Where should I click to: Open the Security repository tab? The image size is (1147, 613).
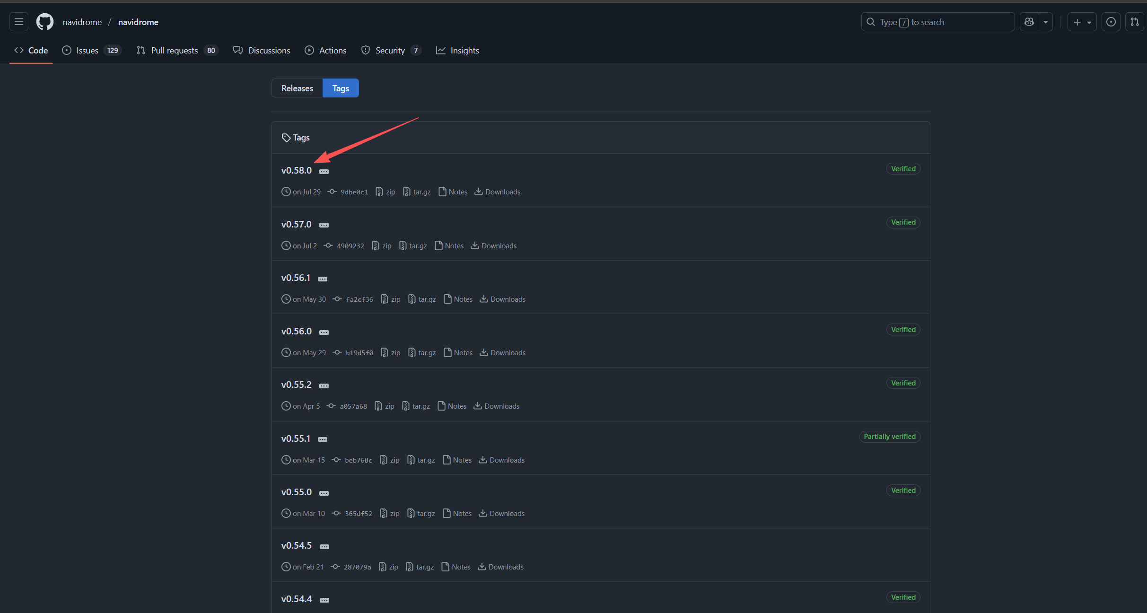click(x=391, y=50)
